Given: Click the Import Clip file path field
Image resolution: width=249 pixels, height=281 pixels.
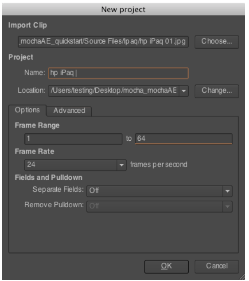Looking at the screenshot, I should [x=103, y=42].
